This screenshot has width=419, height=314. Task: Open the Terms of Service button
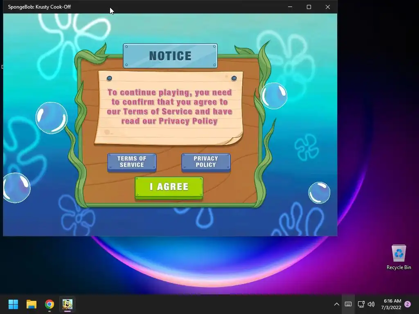(x=132, y=162)
